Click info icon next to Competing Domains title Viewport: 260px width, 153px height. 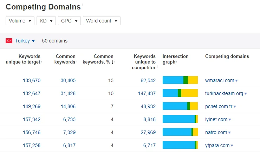pyautogui.click(x=83, y=5)
